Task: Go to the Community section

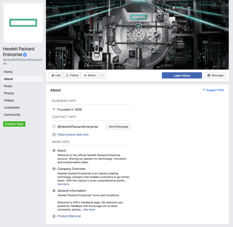Action: click(12, 115)
